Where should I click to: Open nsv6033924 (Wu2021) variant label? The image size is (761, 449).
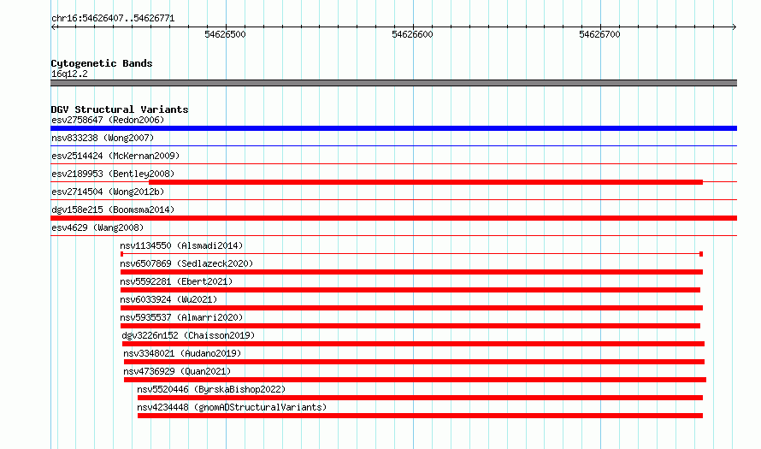169,299
